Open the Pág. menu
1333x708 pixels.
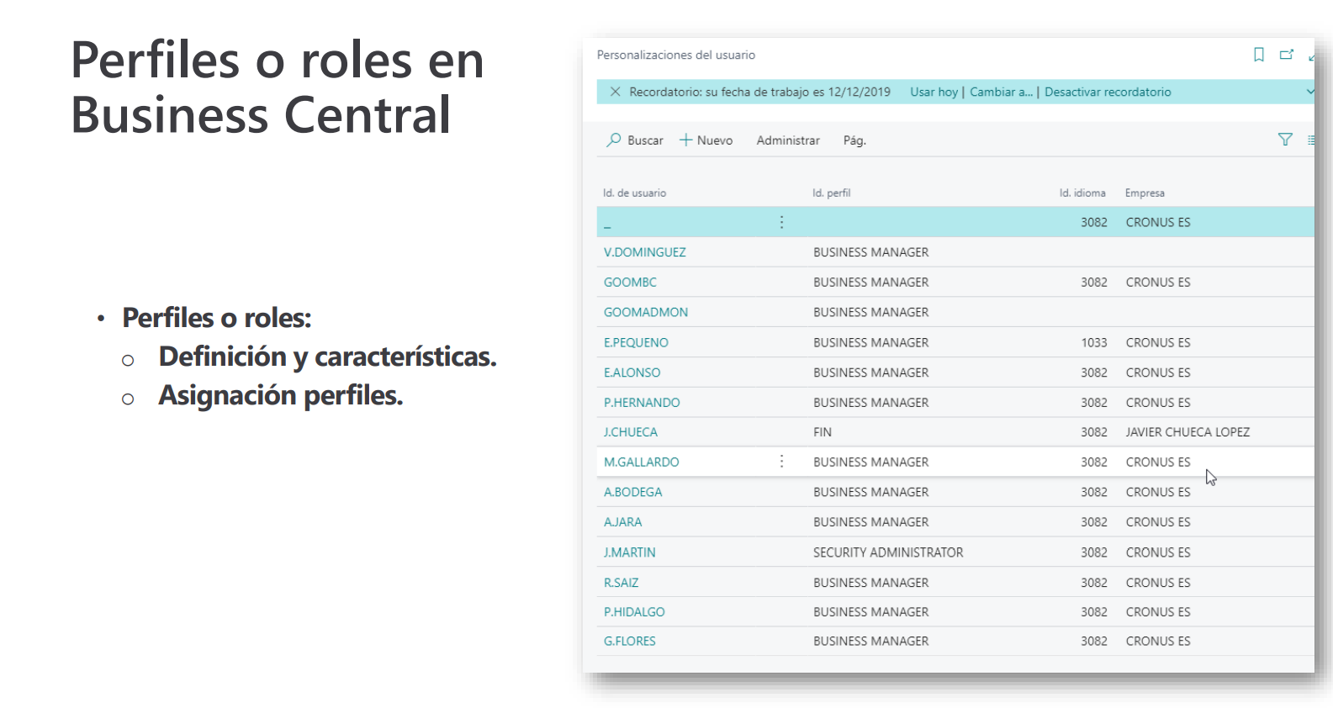point(854,140)
